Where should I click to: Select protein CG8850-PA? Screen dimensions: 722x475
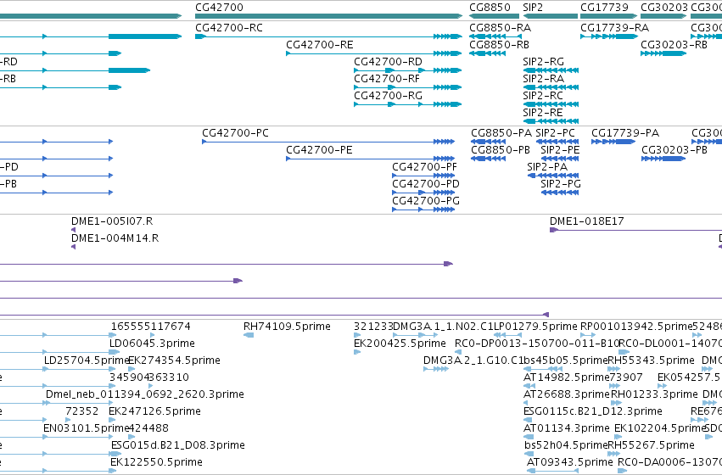(488, 142)
